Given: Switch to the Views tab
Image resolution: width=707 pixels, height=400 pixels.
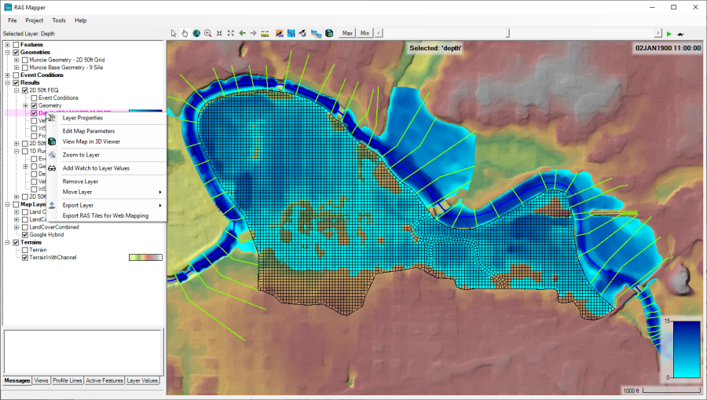Looking at the screenshot, I should click(x=41, y=380).
